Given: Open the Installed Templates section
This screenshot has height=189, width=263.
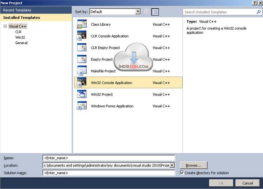Looking at the screenshot, I should pyautogui.click(x=36, y=18).
